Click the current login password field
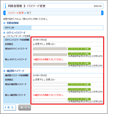The image size is (126, 114). pyautogui.click(x=50, y=49)
